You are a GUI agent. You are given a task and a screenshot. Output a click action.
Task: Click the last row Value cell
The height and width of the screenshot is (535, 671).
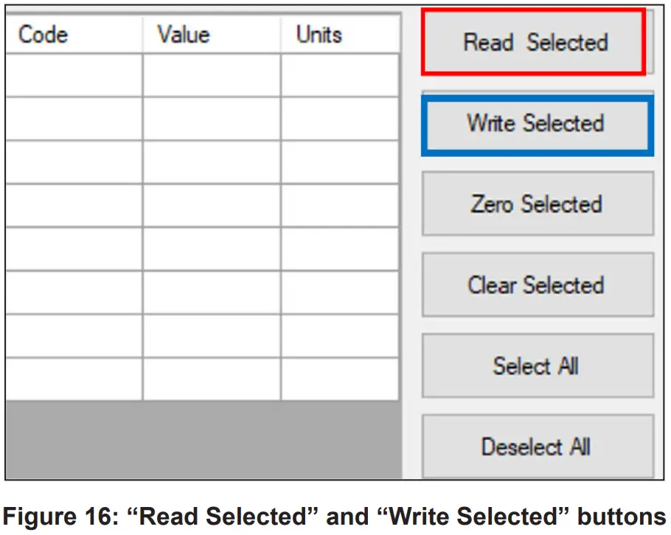tap(212, 380)
